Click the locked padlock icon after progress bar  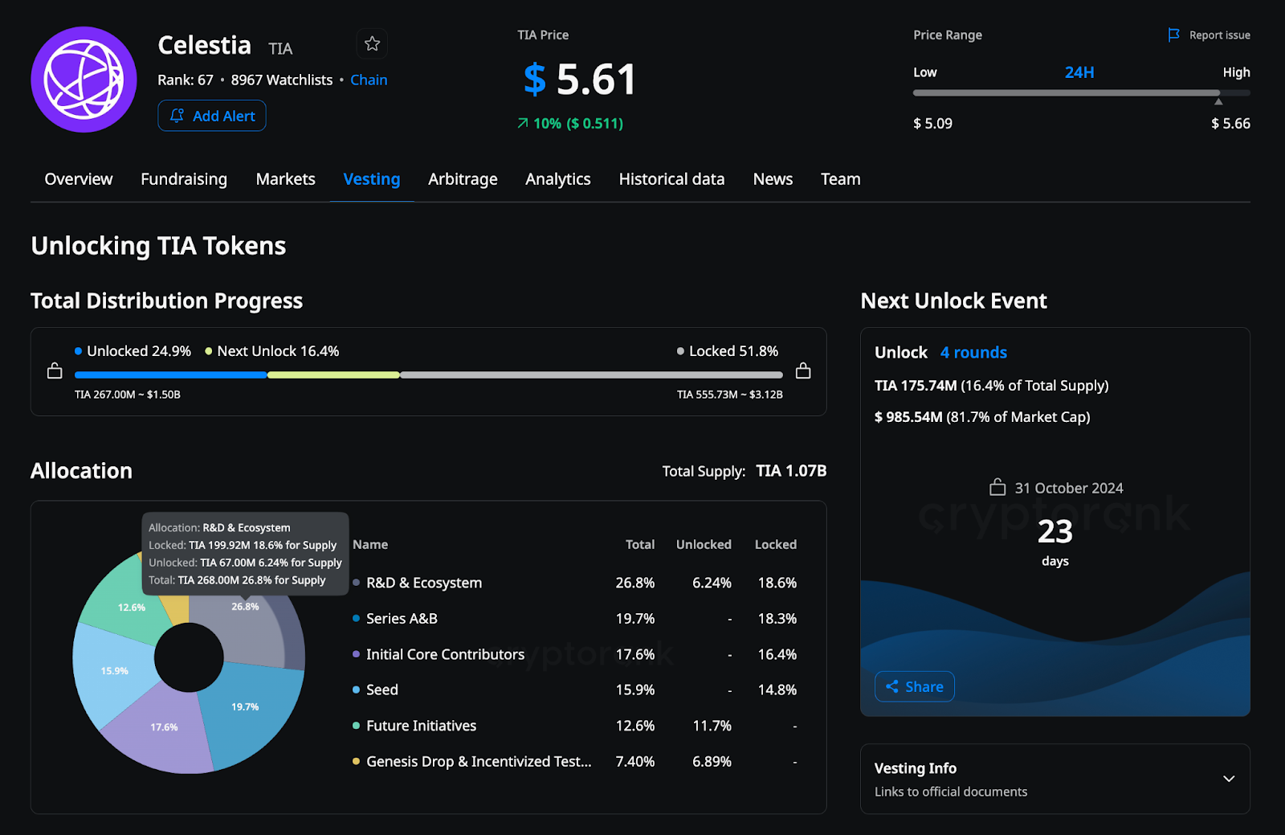click(x=803, y=370)
